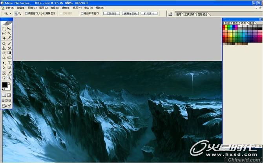Open the 图像 (Image) menu
263x163 pixels.
pyautogui.click(x=32, y=8)
